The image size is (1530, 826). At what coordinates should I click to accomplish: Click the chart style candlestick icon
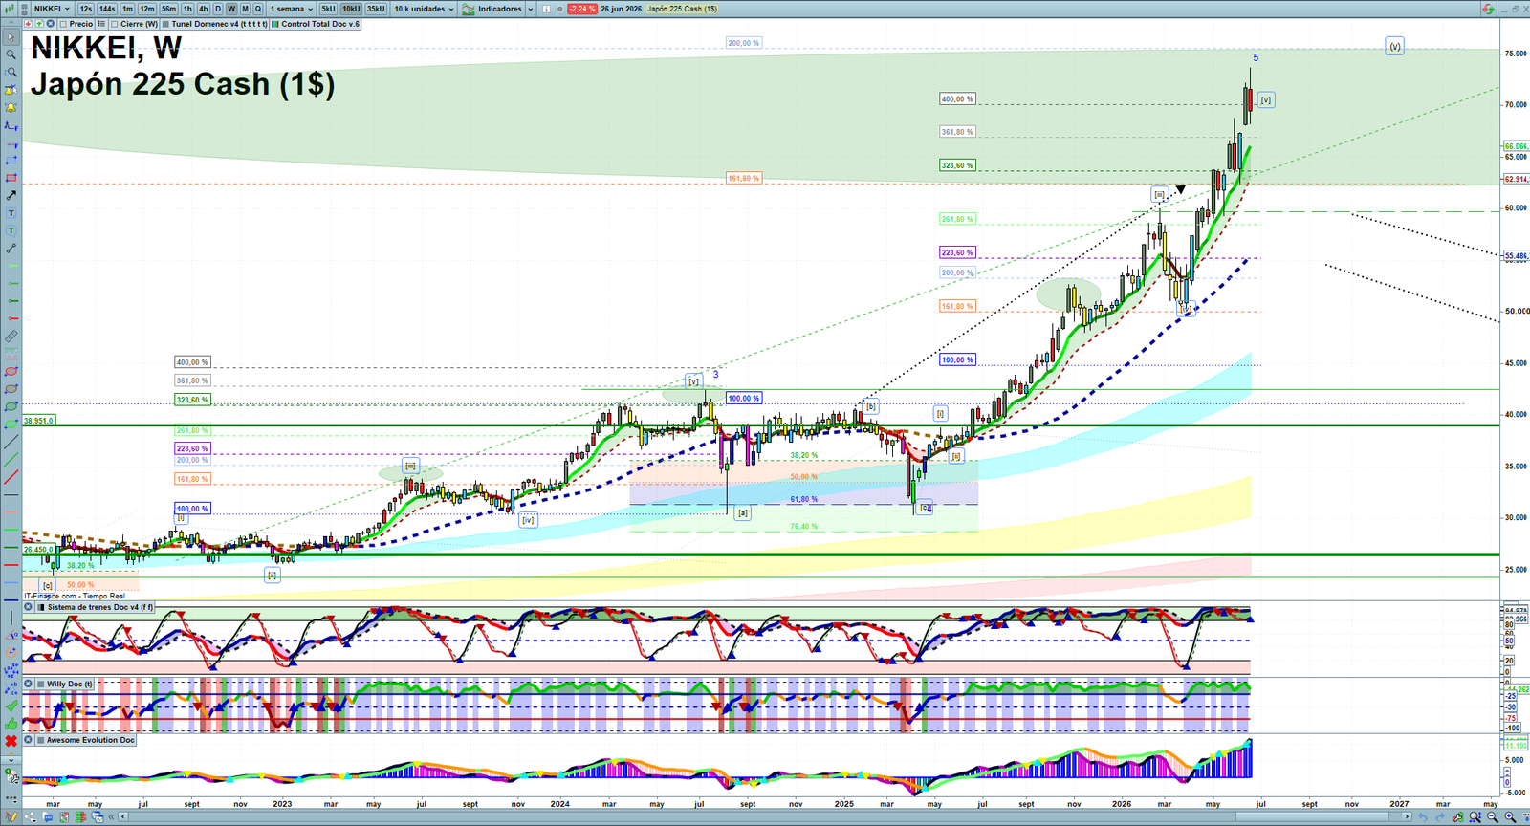point(10,9)
